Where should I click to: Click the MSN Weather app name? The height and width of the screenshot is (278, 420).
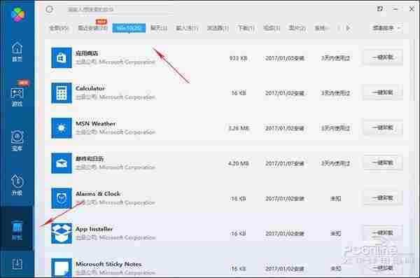(x=96, y=123)
